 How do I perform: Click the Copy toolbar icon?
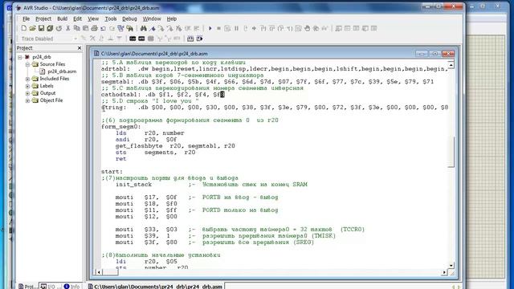77,29
